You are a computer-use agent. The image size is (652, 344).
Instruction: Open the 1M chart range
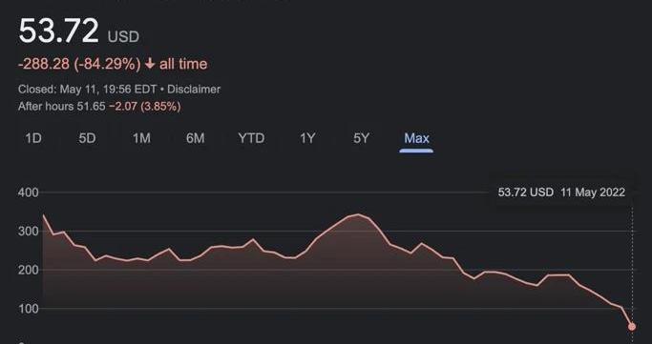[x=141, y=138]
